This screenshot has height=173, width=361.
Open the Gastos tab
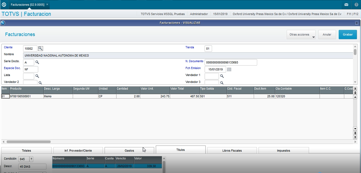129,150
